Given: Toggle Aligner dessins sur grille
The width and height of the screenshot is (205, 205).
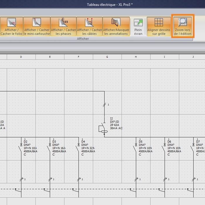Looking at the screenshot, I should [x=159, y=26].
